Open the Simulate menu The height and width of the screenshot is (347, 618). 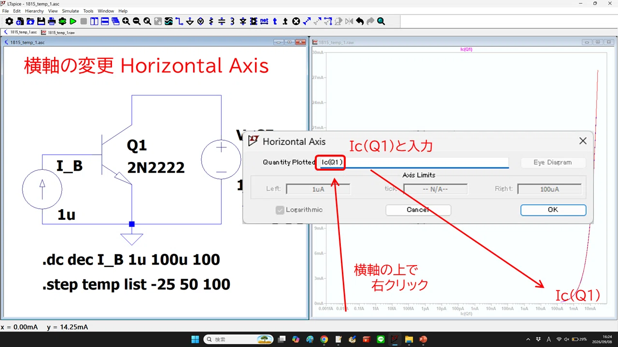pyautogui.click(x=70, y=11)
